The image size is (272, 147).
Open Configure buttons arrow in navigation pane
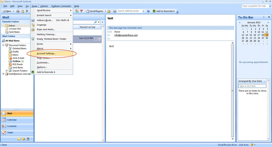coord(32,139)
